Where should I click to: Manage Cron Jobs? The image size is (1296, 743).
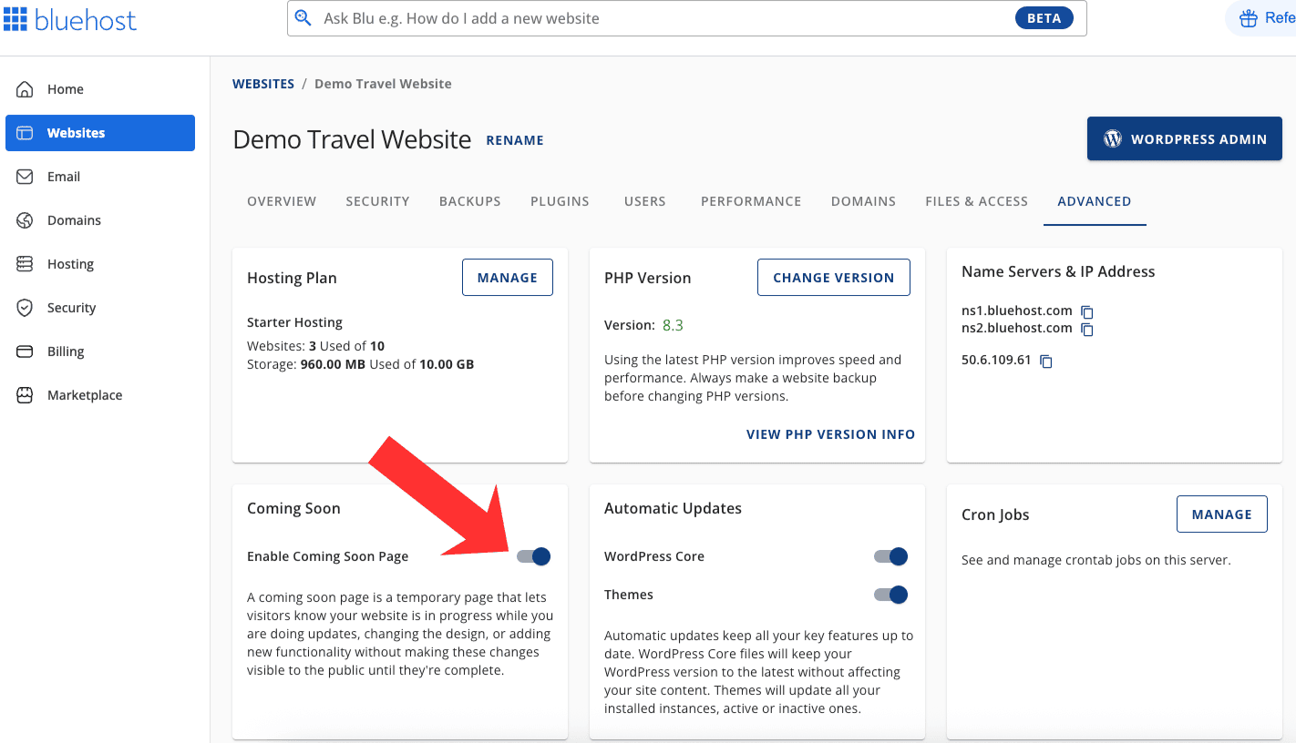1222,514
